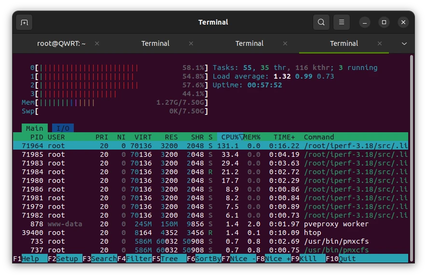Switch to the root@QWRT: ~ tab
Screen dimensions: 427x277
[61, 43]
